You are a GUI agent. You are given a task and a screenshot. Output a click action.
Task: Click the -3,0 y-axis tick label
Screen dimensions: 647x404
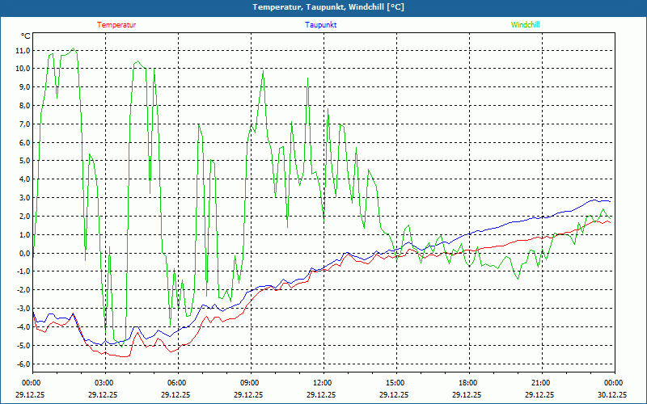pos(22,309)
